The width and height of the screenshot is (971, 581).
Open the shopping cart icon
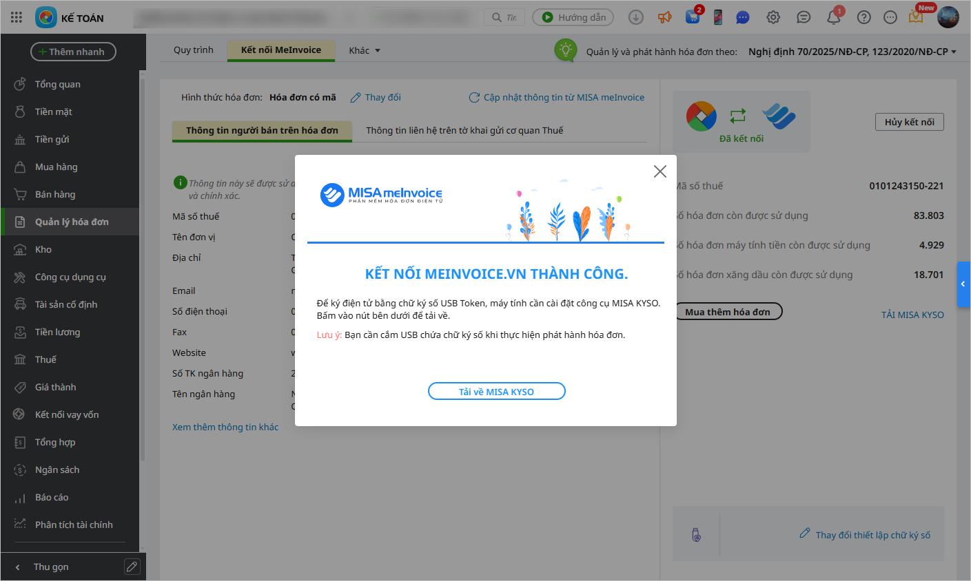tap(693, 17)
